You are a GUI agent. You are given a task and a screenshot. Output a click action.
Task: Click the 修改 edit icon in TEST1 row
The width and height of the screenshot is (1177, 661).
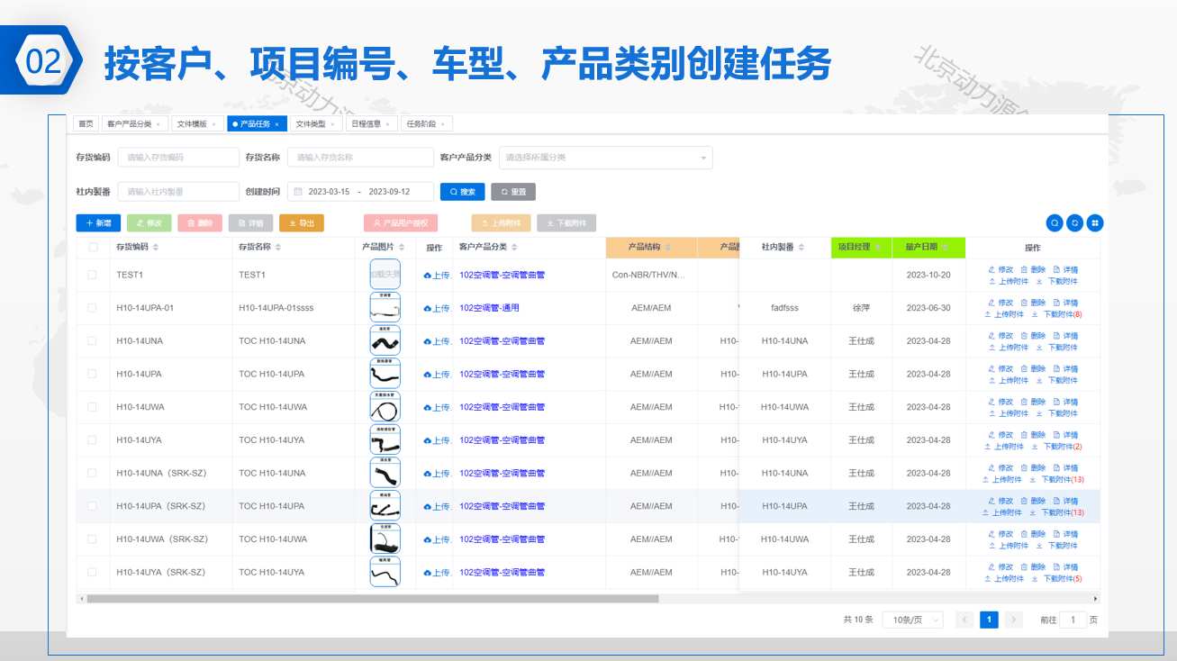(991, 269)
